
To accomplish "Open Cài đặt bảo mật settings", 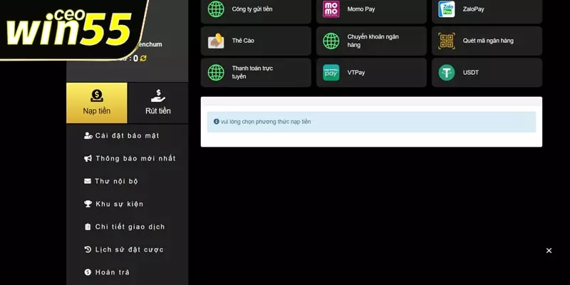I will pos(127,135).
